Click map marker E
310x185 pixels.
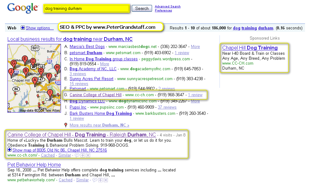click(x=25, y=60)
